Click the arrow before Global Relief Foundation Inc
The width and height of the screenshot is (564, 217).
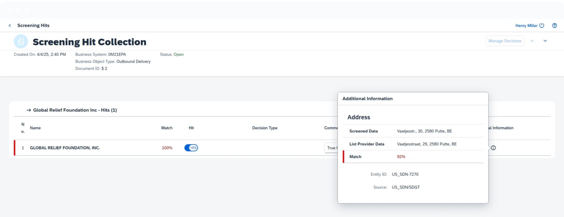(x=29, y=110)
